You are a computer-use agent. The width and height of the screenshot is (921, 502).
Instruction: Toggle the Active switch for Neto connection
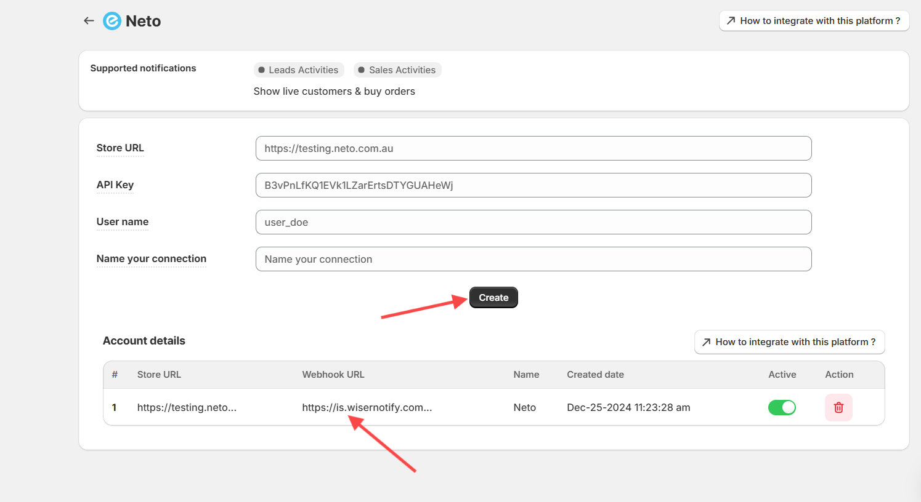pos(782,407)
